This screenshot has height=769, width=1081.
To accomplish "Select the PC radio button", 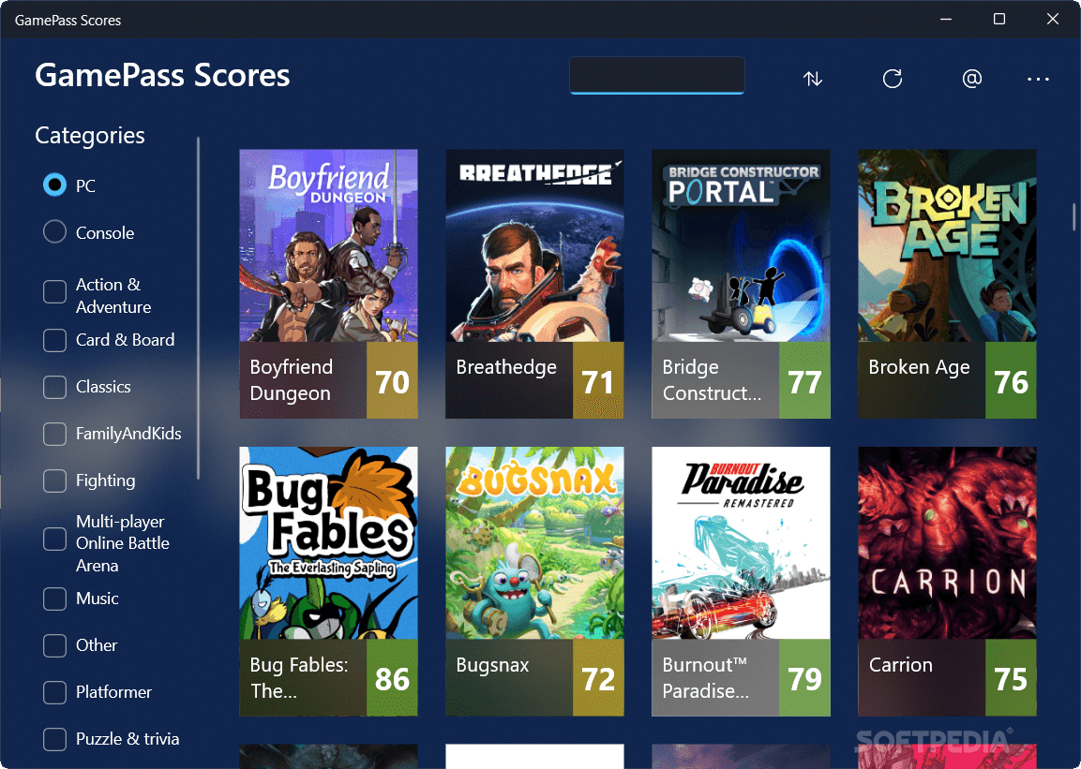I will tap(54, 185).
